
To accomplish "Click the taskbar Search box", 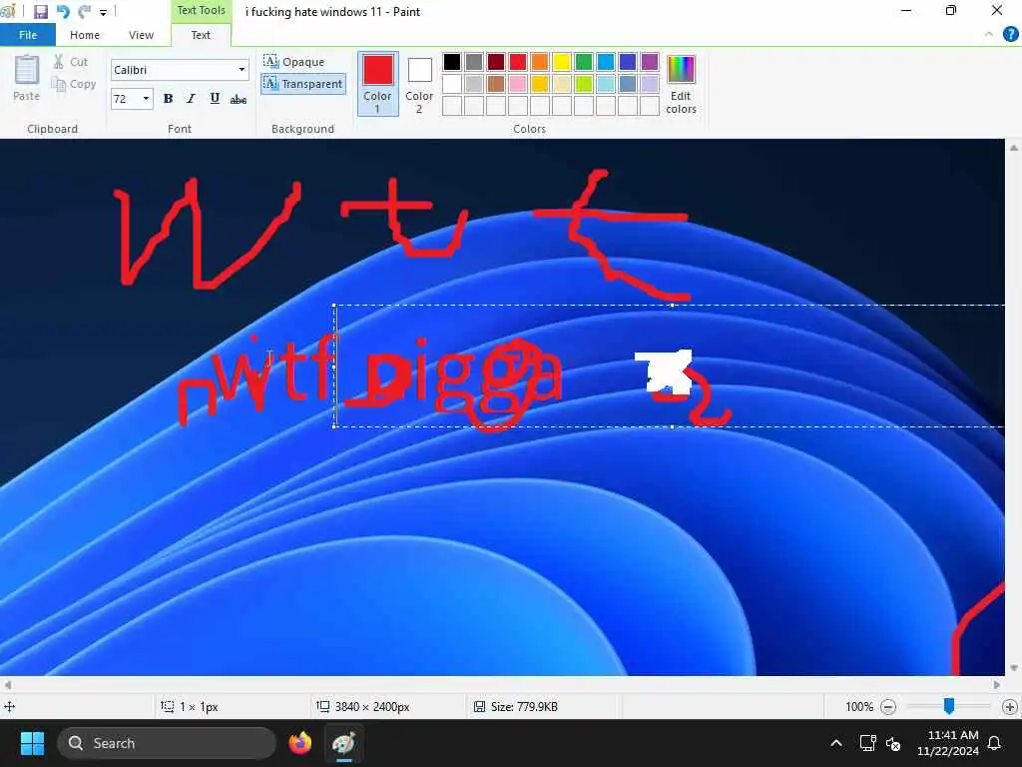I will [x=167, y=743].
